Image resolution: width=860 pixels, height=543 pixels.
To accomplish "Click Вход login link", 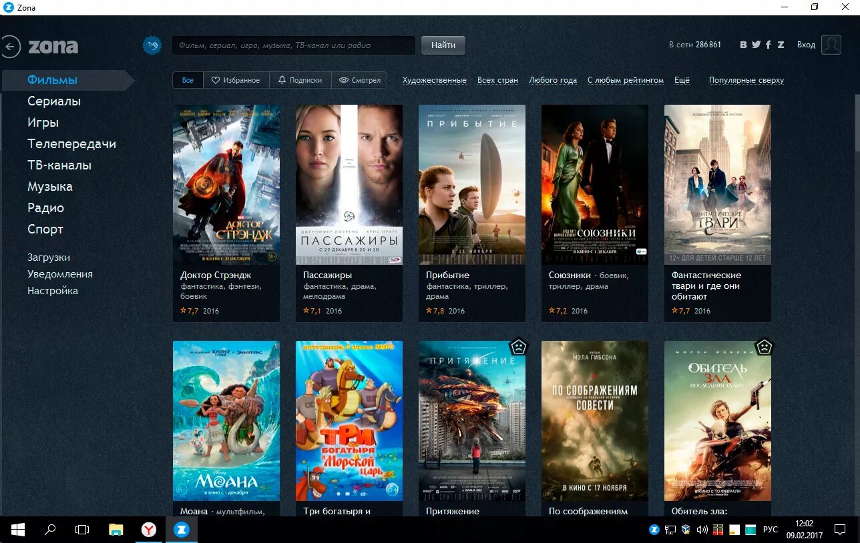I will coord(806,45).
